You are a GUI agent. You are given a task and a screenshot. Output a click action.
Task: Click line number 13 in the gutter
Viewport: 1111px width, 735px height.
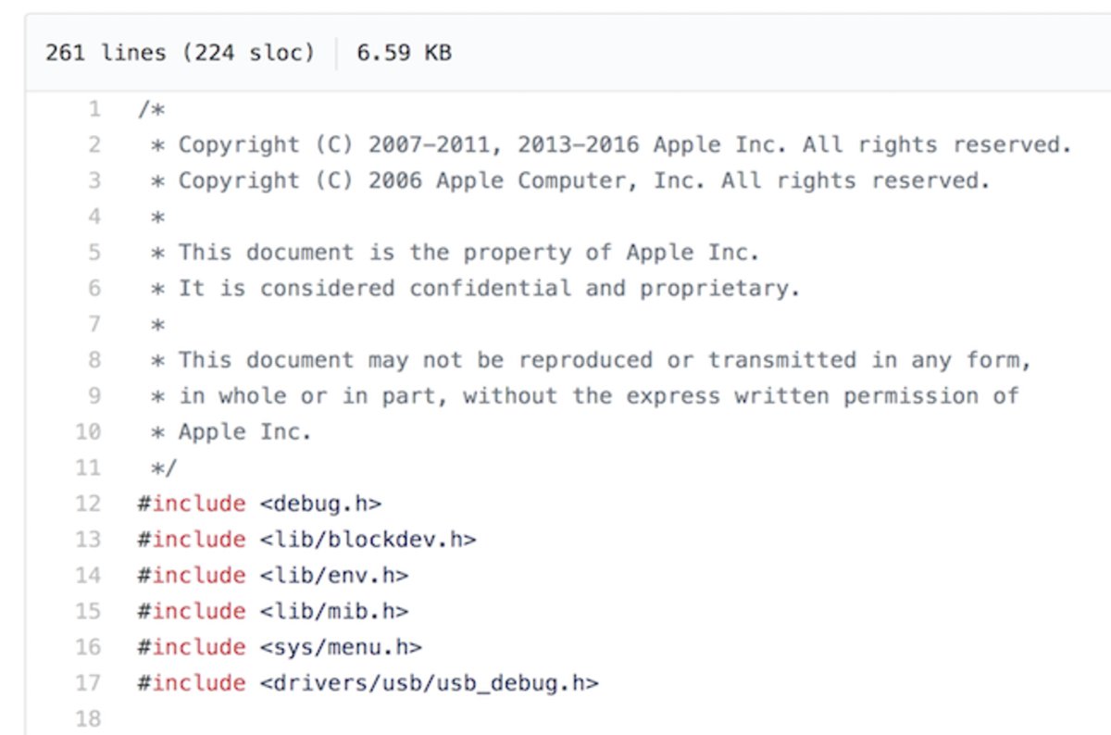pyautogui.click(x=88, y=539)
